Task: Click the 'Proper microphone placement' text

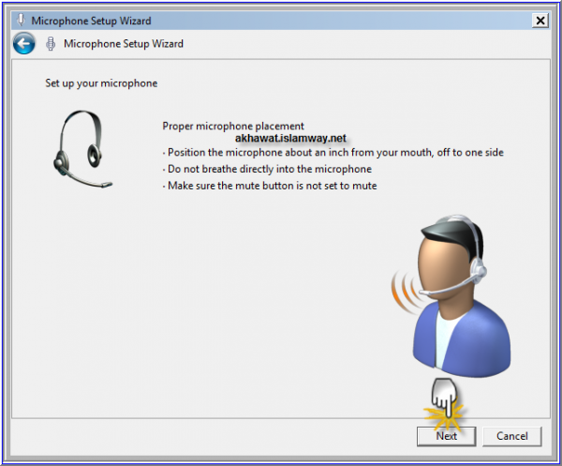Action: (x=233, y=126)
